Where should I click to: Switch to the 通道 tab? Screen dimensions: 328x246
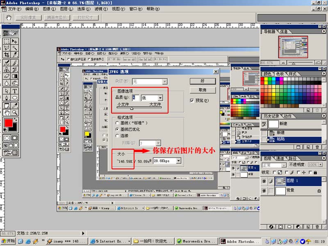[x=280, y=158]
